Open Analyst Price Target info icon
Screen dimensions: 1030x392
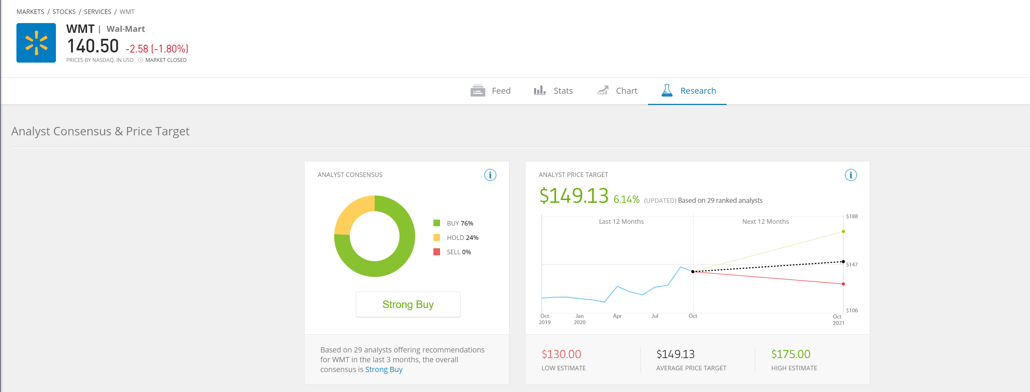tap(850, 175)
